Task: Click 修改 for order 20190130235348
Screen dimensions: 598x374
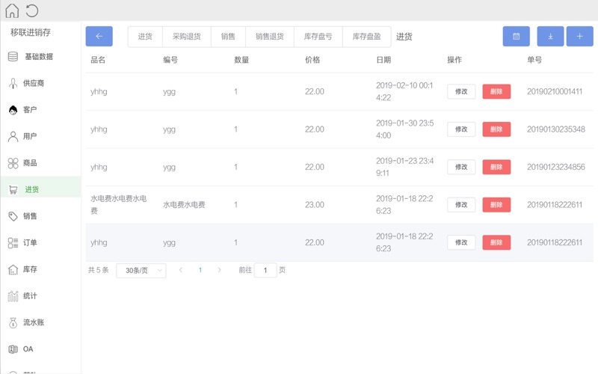Action: pyautogui.click(x=461, y=129)
